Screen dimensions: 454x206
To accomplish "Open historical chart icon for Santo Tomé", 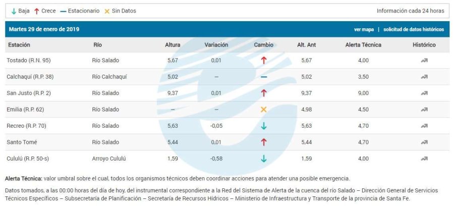I will click(424, 142).
